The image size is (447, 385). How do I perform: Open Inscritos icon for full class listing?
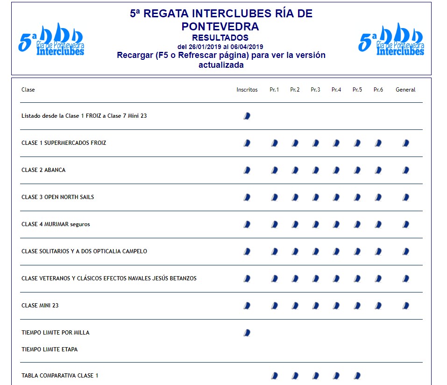tap(247, 116)
